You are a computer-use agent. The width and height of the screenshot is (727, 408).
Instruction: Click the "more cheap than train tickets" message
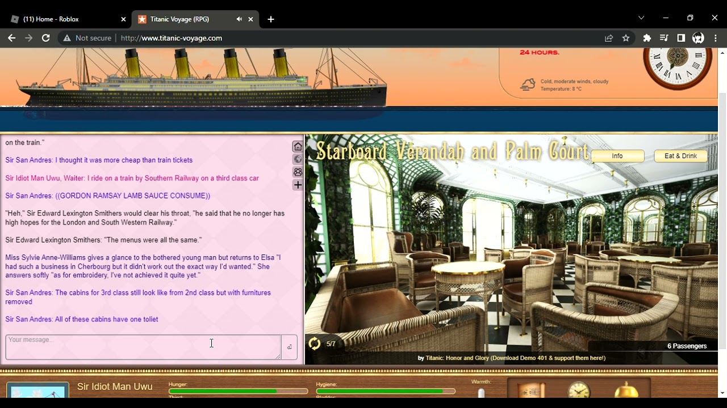[x=99, y=160]
